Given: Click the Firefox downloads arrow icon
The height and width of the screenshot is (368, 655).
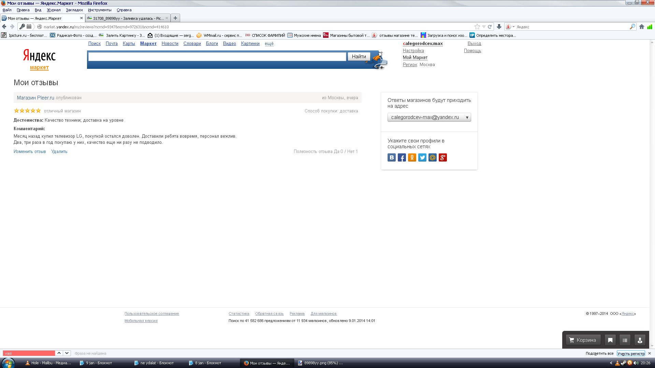Looking at the screenshot, I should tap(499, 27).
